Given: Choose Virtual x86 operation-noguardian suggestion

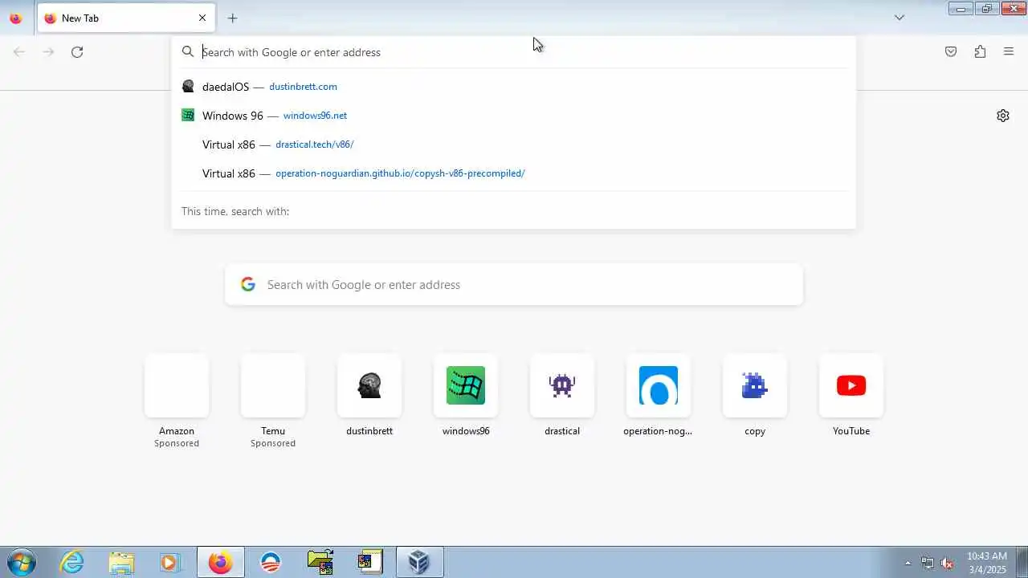Looking at the screenshot, I should (514, 173).
